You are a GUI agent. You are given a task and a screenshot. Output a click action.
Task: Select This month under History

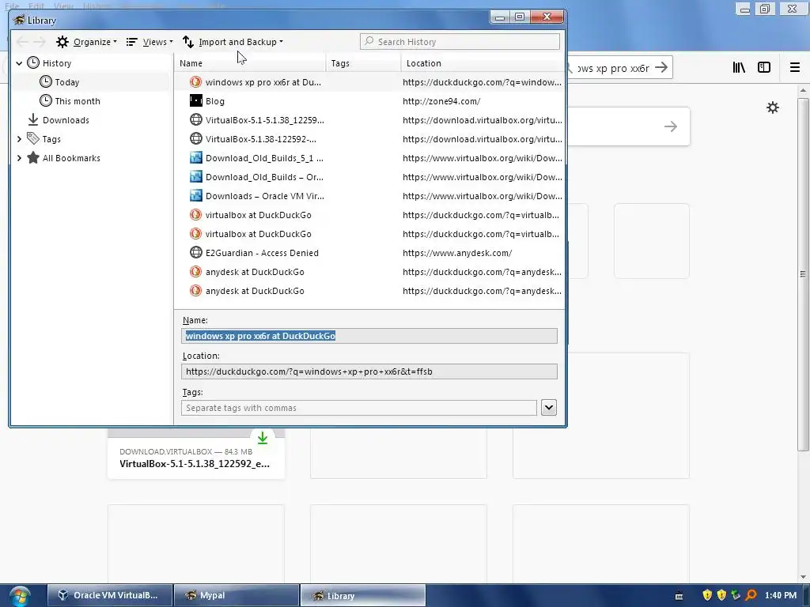[x=78, y=101]
